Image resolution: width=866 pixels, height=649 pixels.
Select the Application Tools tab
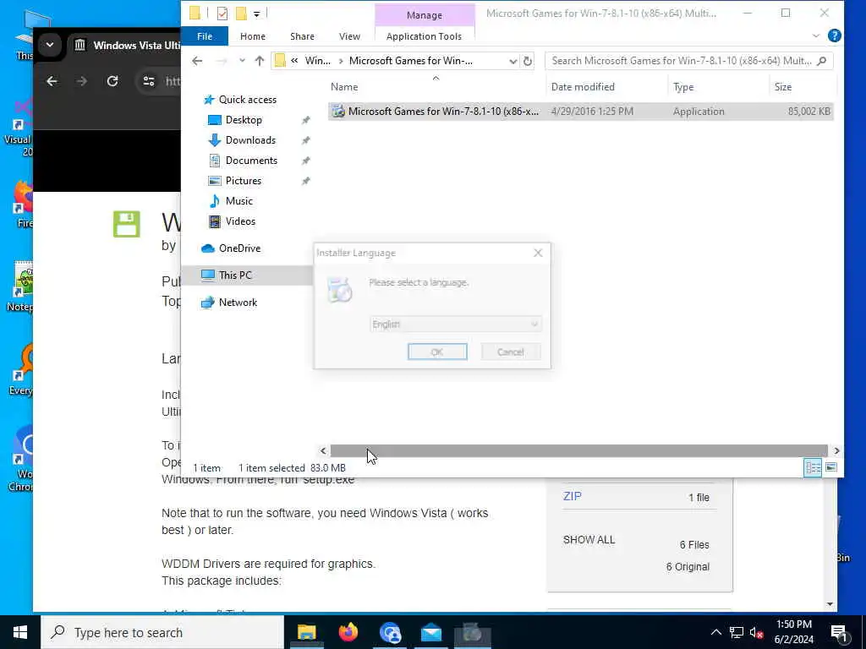(424, 36)
